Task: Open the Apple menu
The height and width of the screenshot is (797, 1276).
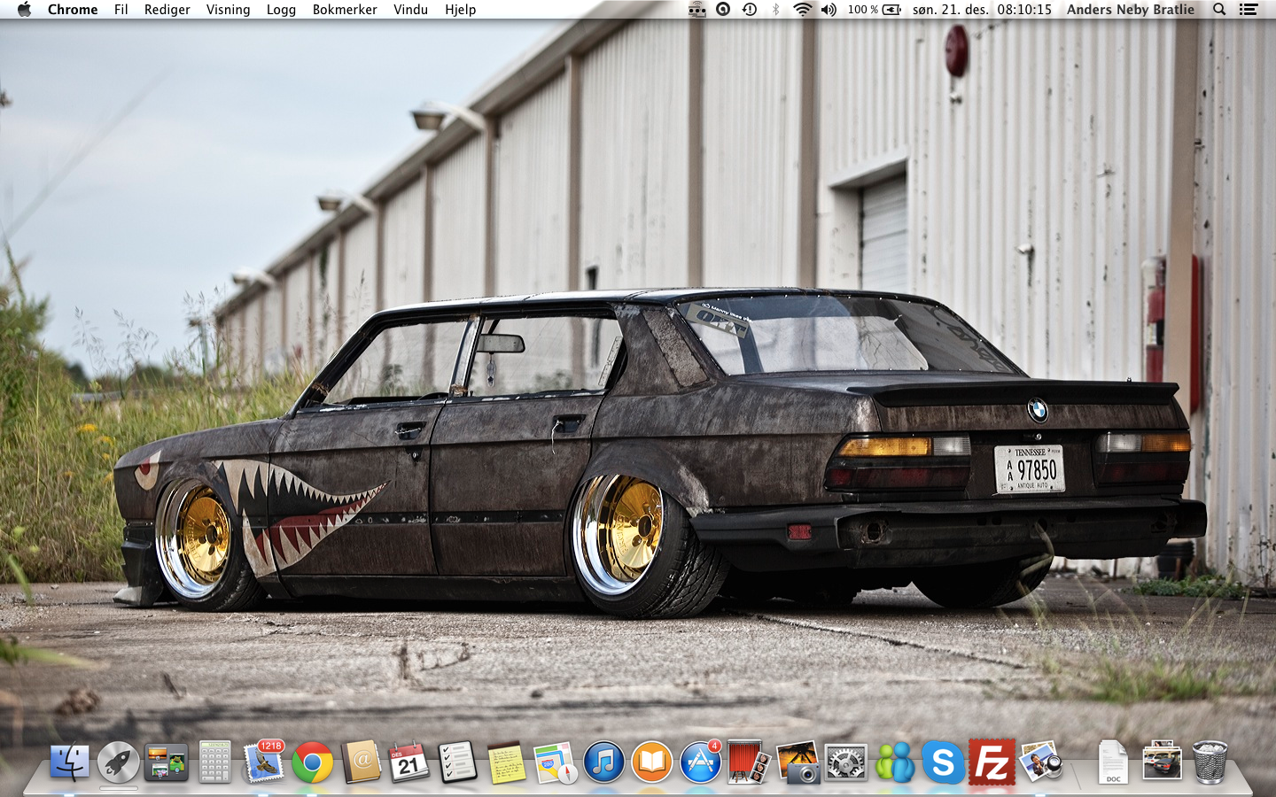Action: click(x=24, y=10)
